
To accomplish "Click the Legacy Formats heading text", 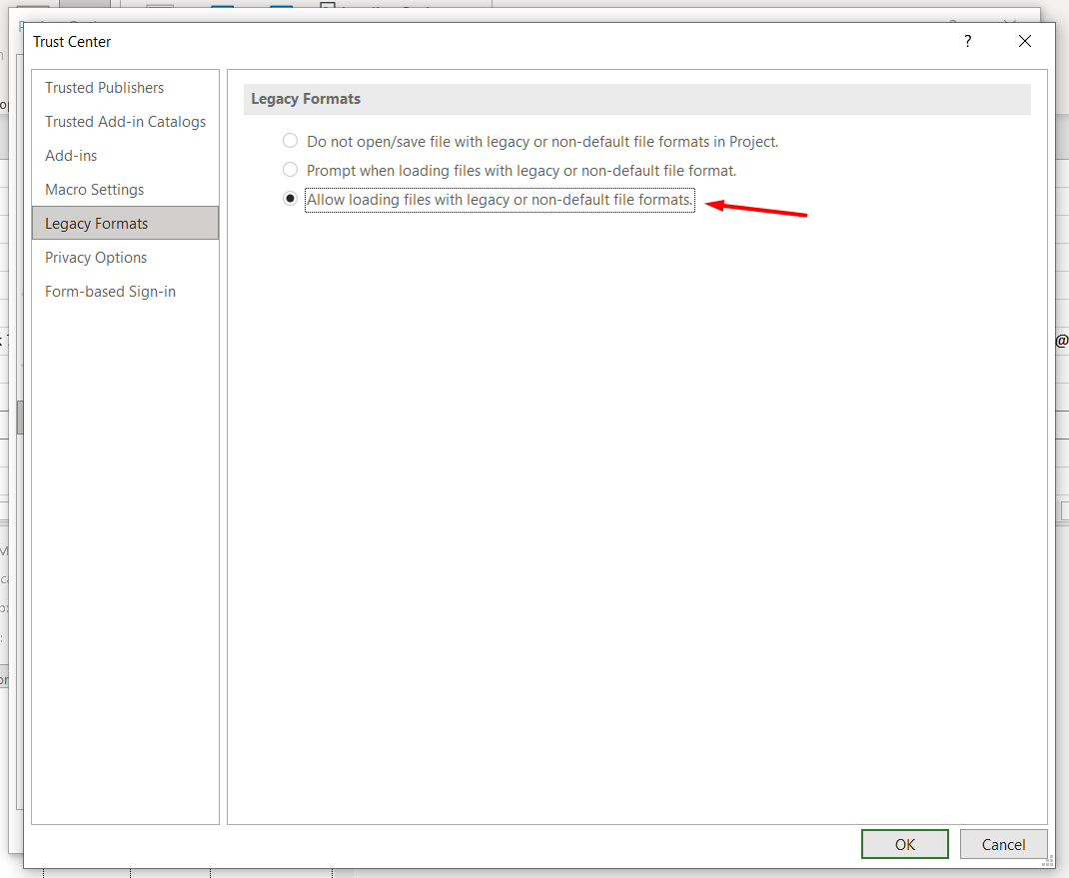I will click(306, 99).
